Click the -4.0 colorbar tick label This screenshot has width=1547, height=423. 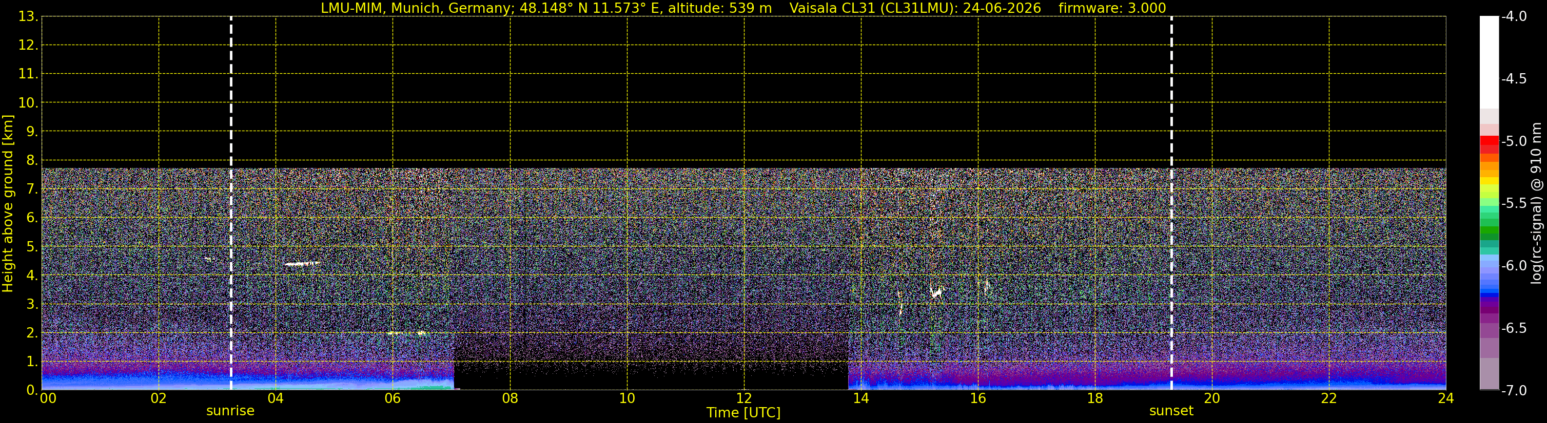click(1514, 16)
